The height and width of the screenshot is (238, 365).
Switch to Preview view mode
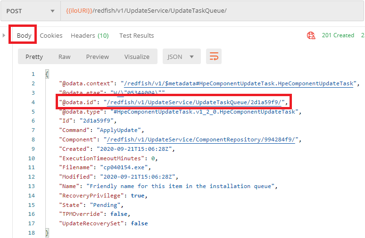(97, 57)
